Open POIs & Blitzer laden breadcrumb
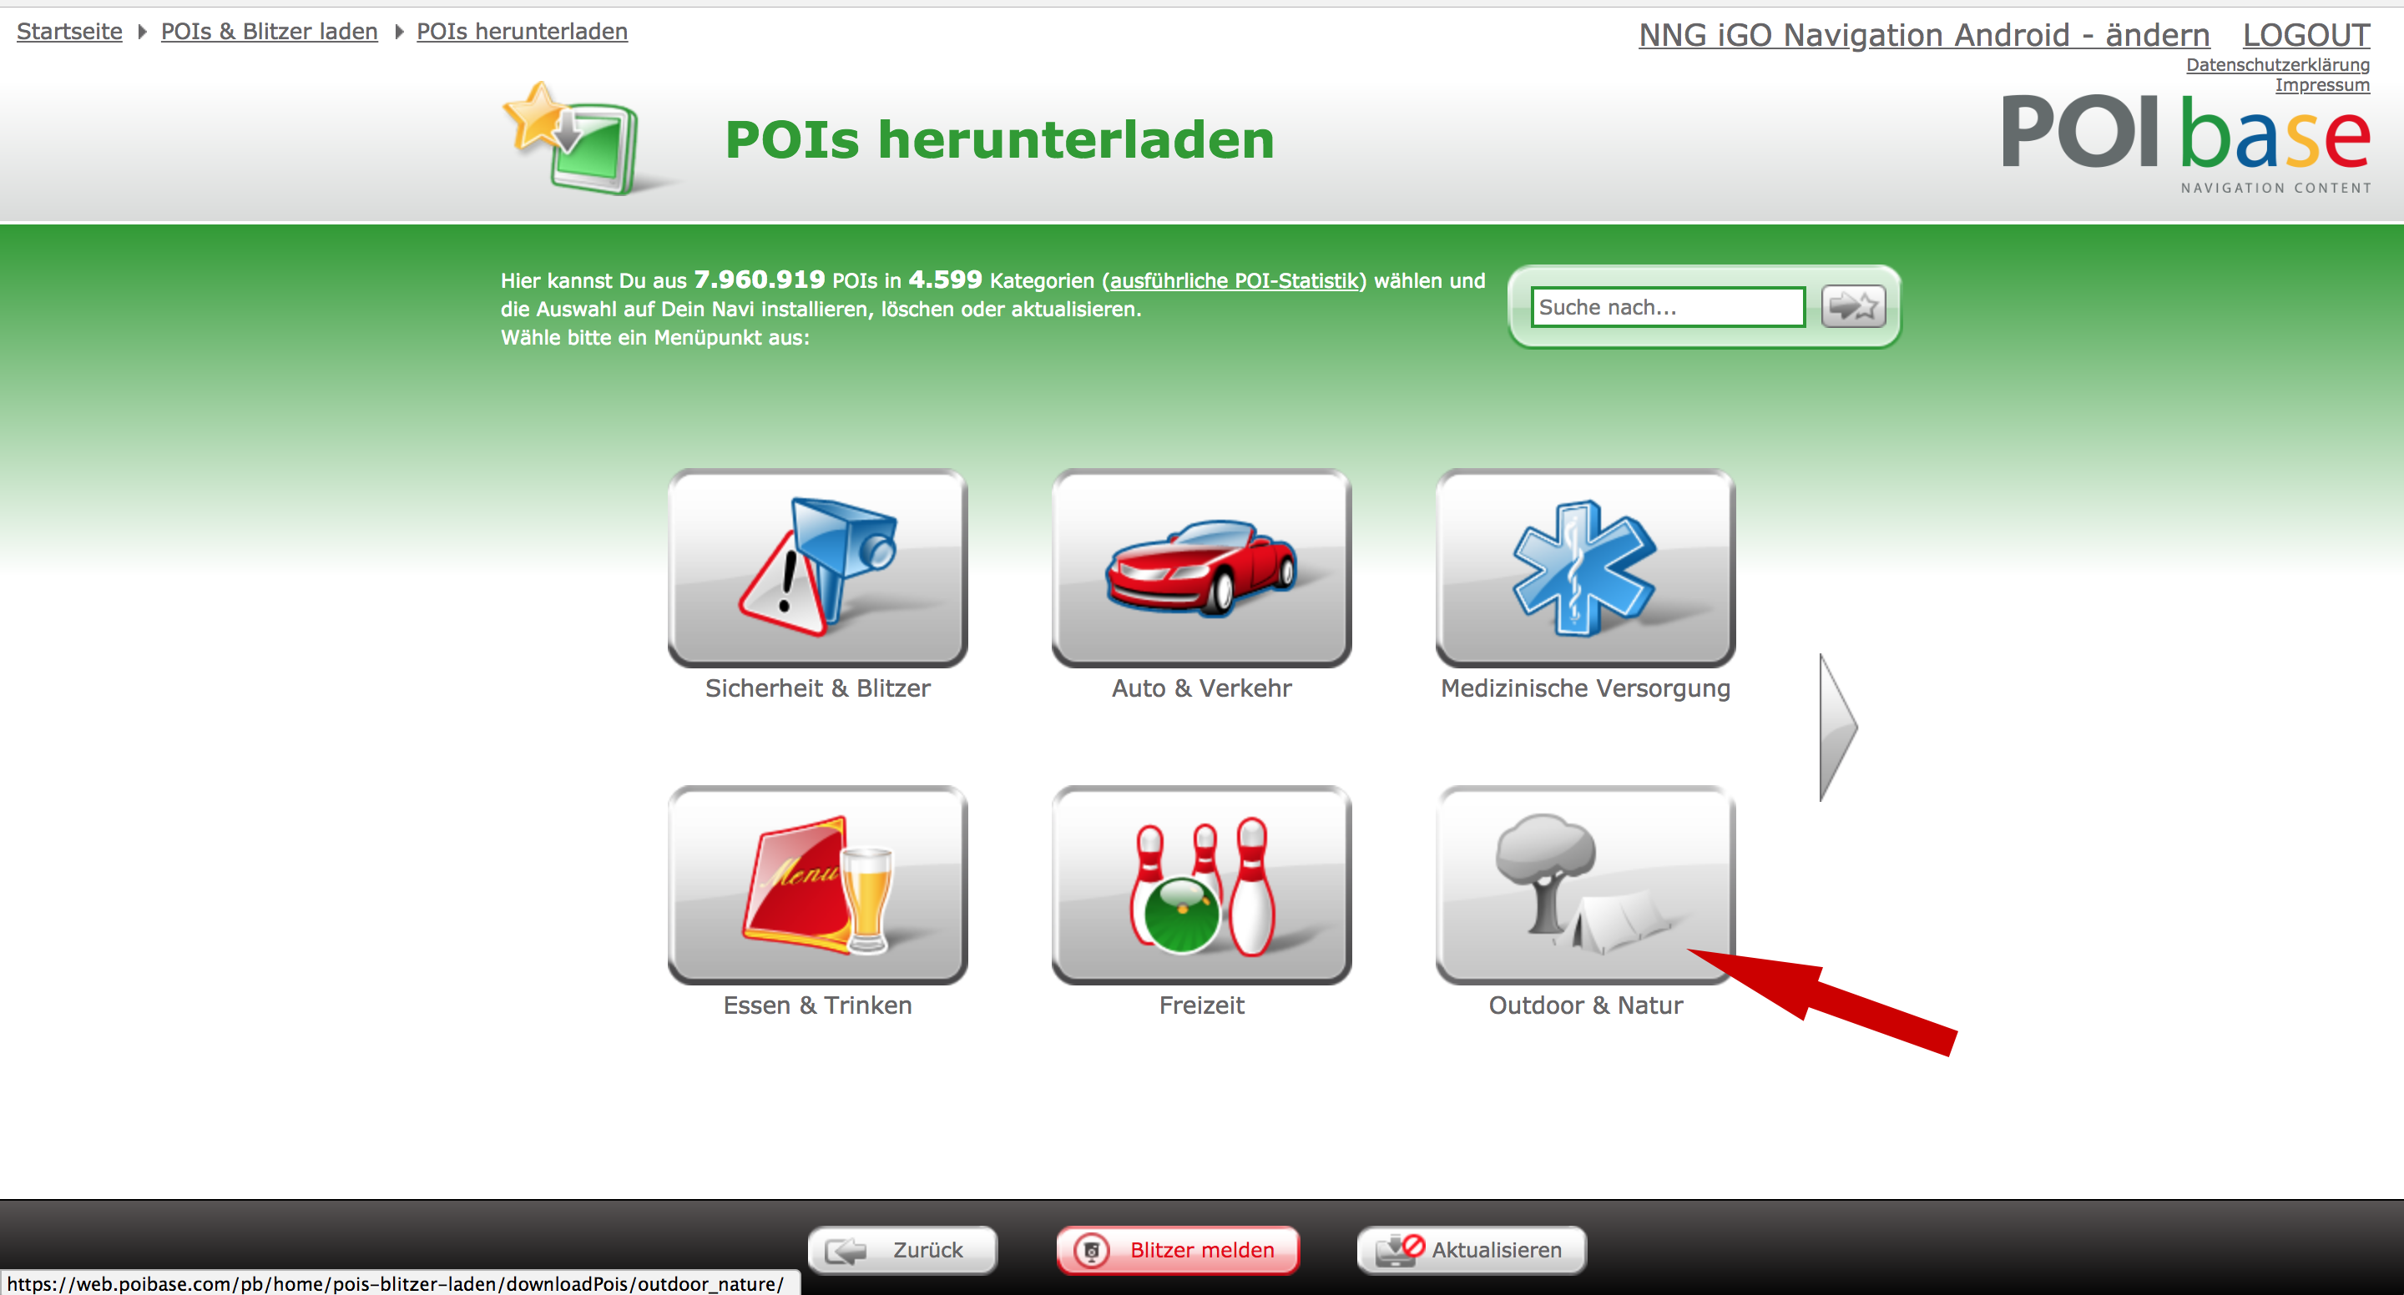 click(x=269, y=32)
